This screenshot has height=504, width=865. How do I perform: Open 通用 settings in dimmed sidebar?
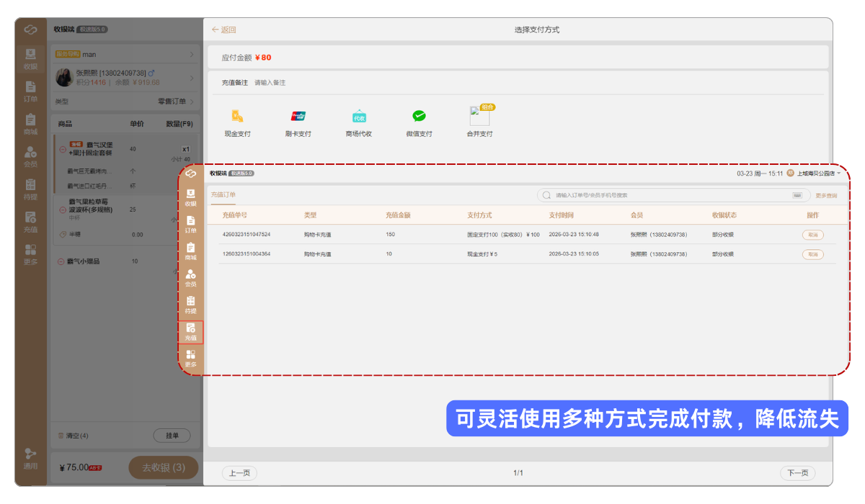click(x=30, y=458)
